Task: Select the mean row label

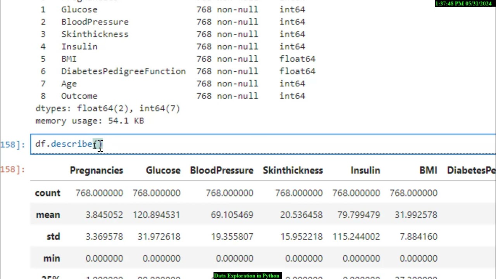Action: (48, 215)
